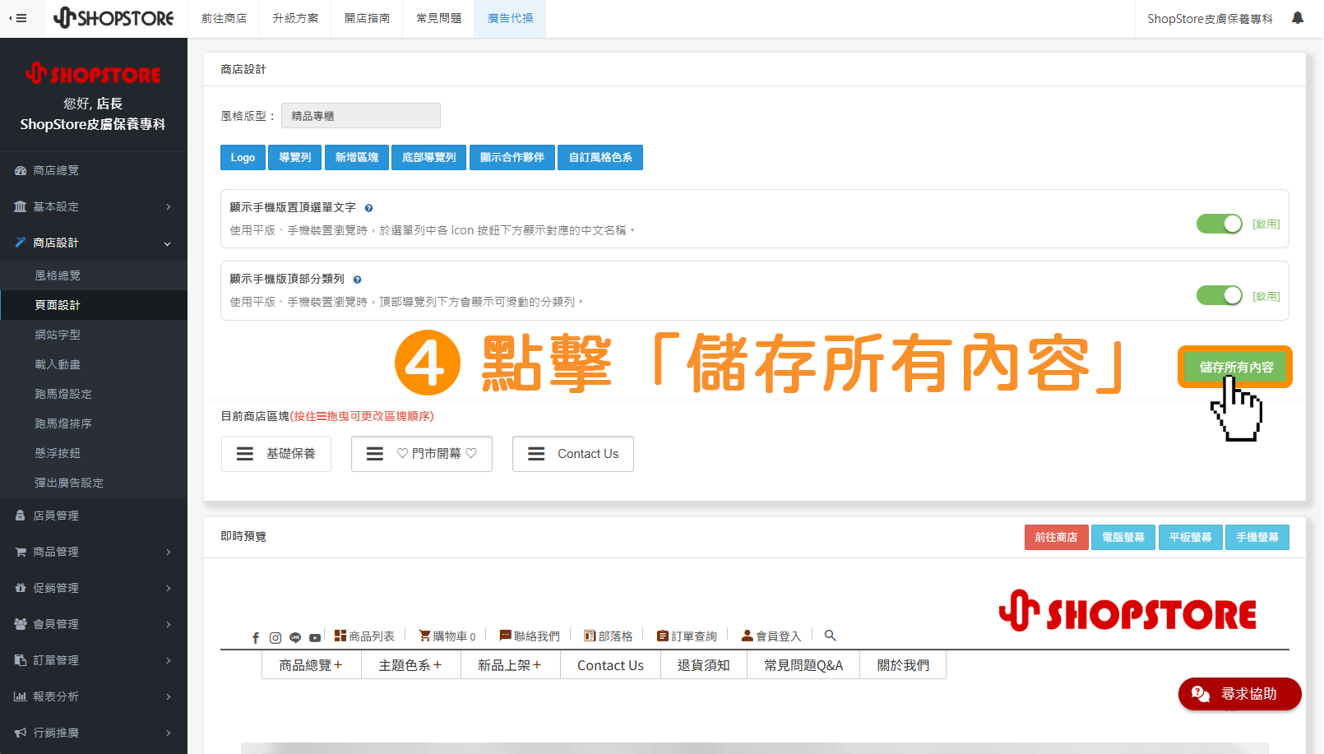Screen dimensions: 1324x754
Task: Expand 基本設定 in sidebar
Action: 94,206
